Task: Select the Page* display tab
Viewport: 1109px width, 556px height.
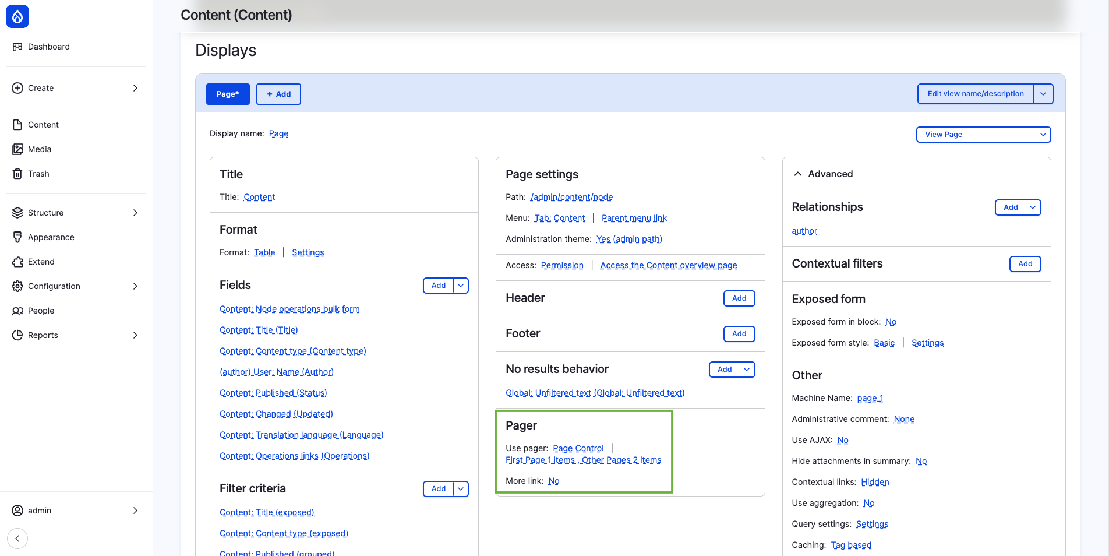Action: point(228,94)
